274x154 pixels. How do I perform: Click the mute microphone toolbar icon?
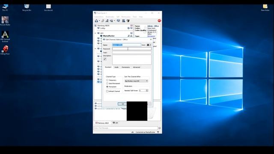click(111, 21)
